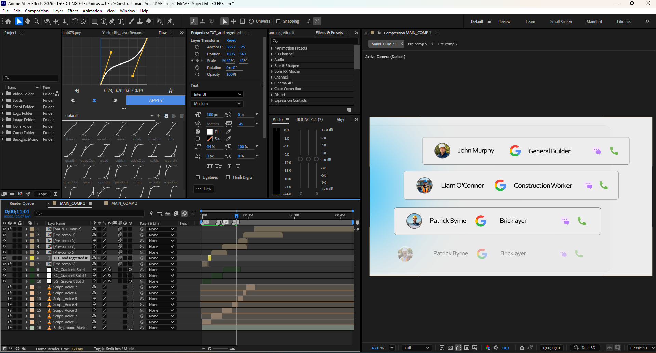Screen dimensions: 656x353
Task: Click the All Caps TT button
Action: (210, 166)
